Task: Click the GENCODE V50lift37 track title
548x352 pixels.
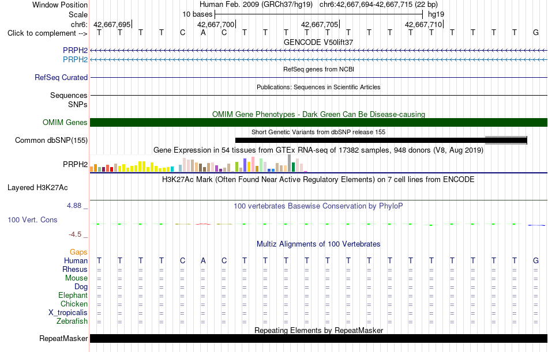Action: 318,42
